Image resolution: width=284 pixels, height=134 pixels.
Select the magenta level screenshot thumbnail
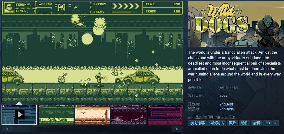click(x=165, y=114)
